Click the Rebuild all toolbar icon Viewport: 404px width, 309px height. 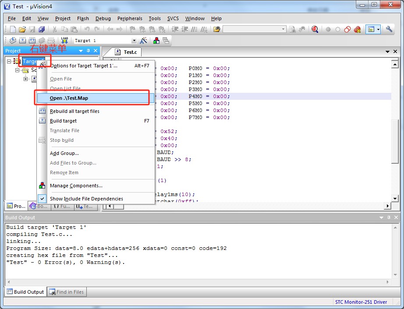pos(32,40)
